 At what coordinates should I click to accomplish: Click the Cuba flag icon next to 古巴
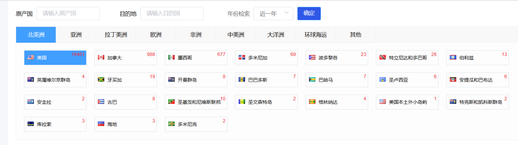101,102
